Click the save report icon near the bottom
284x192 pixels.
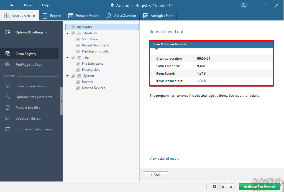coord(214,187)
